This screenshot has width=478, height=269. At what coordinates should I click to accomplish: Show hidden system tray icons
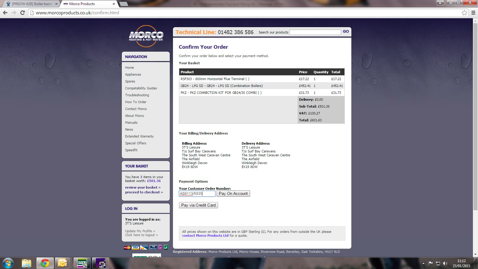(x=423, y=263)
